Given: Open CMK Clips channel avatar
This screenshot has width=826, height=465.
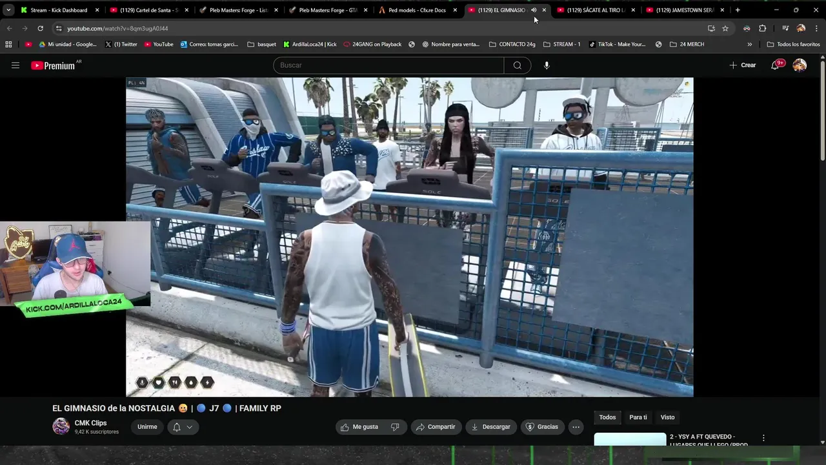Looking at the screenshot, I should pos(61,426).
